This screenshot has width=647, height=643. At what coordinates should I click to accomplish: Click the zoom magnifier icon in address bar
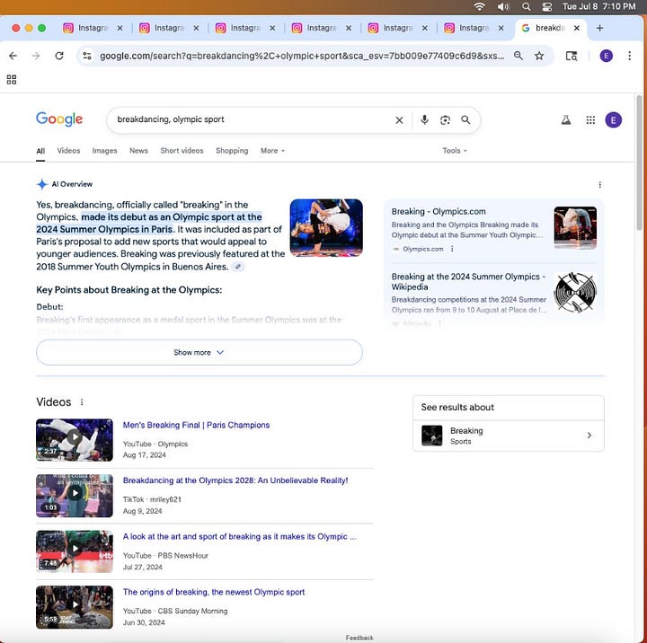click(x=518, y=56)
